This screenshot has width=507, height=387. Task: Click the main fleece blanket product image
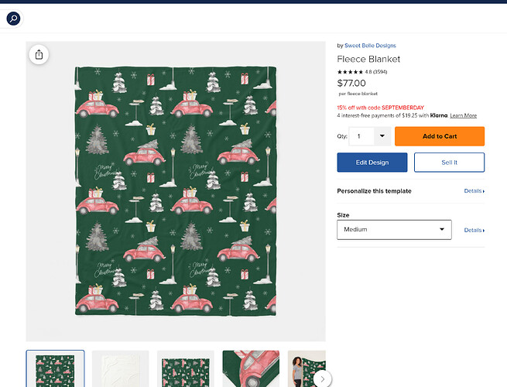[x=176, y=191]
